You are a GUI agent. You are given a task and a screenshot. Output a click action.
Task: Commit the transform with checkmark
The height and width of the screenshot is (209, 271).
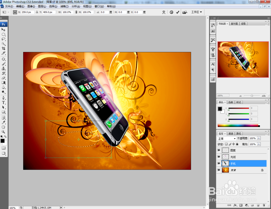[178, 12]
